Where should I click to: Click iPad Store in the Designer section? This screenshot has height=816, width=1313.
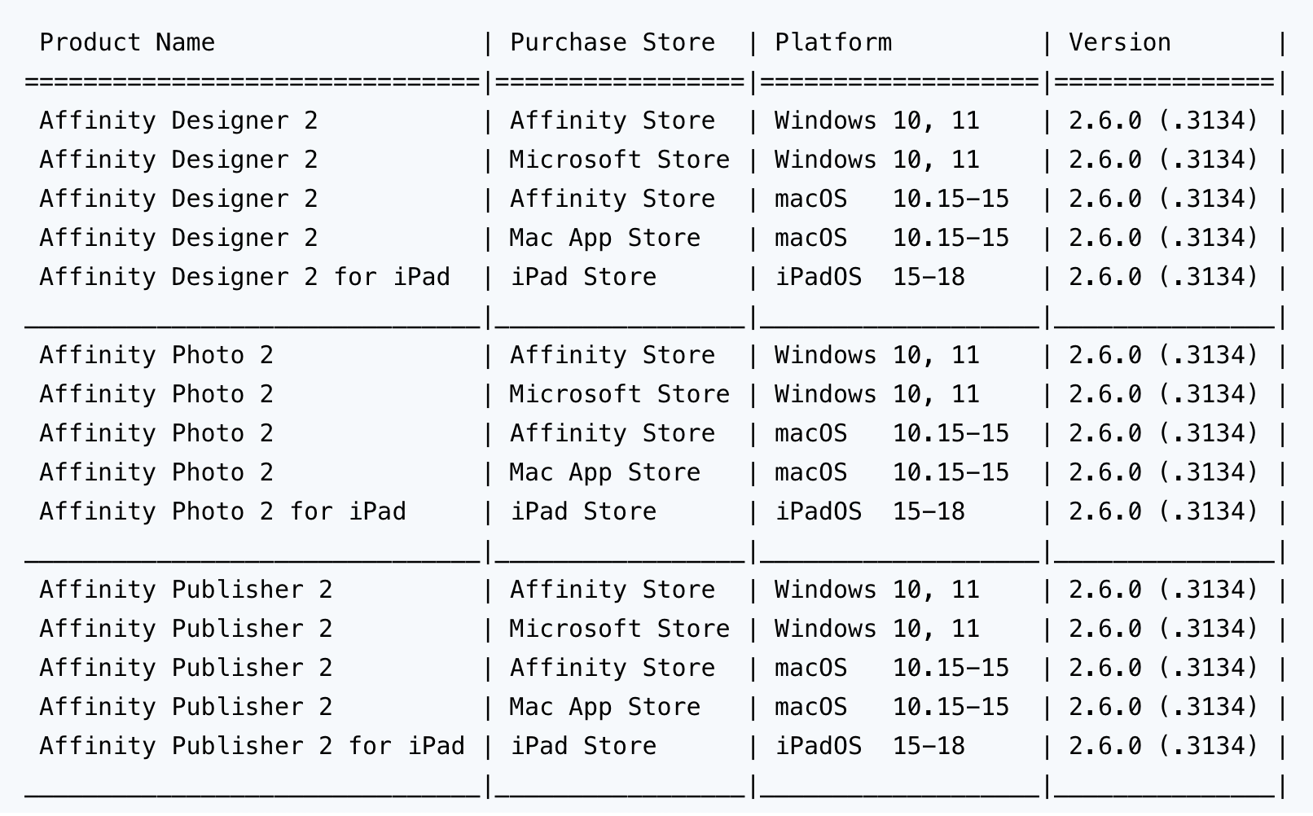tap(583, 277)
